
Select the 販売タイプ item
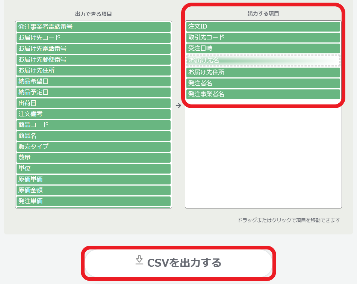point(93,147)
